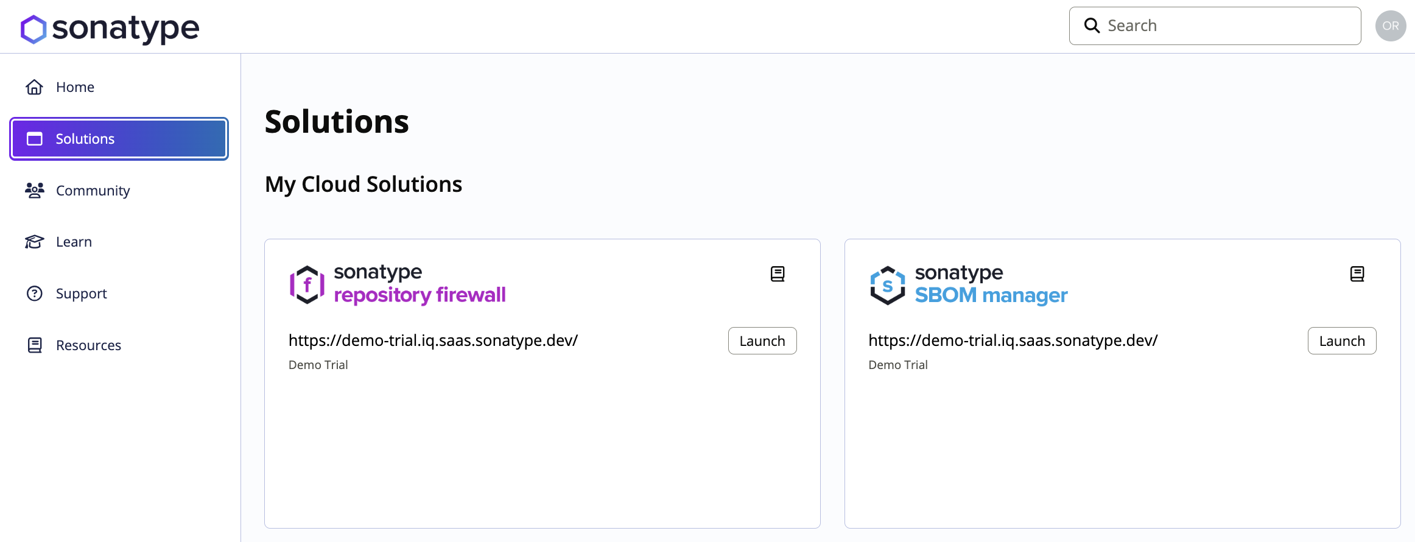
Task: Click Demo Trial under SBOM manager
Action: (x=898, y=365)
